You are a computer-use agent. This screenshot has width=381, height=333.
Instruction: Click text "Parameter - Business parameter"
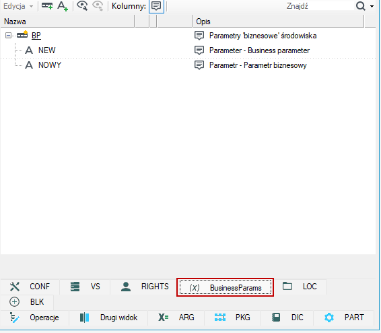[260, 50]
